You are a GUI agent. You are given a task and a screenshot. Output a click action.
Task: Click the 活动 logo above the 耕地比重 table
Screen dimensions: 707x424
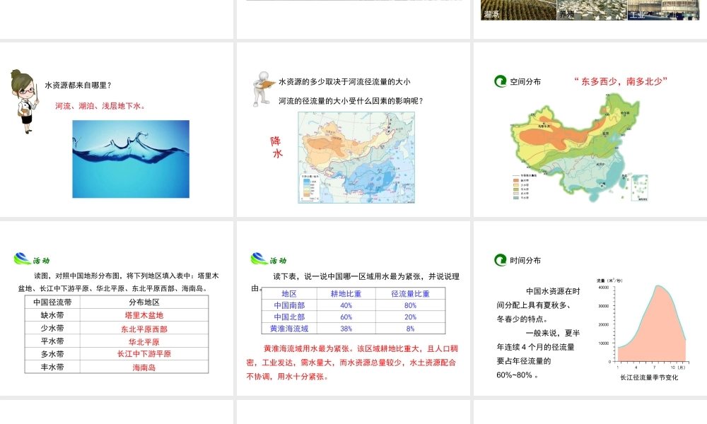point(269,259)
